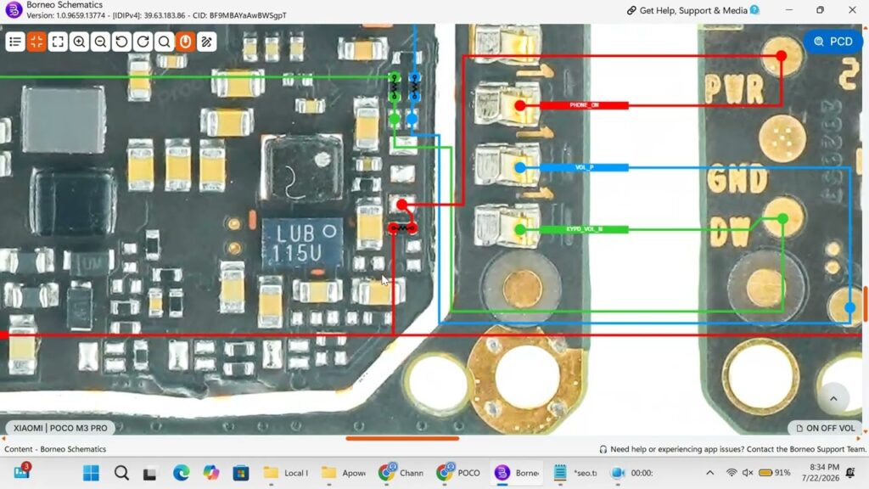Click the muted speaker tray icon
The width and height of the screenshot is (869, 489).
pos(748,473)
